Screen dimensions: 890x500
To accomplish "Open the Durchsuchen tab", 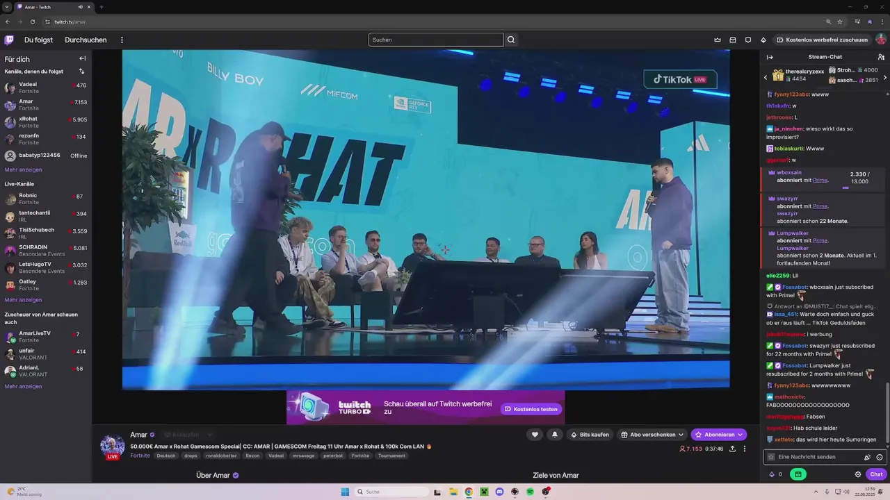I will pyautogui.click(x=86, y=40).
